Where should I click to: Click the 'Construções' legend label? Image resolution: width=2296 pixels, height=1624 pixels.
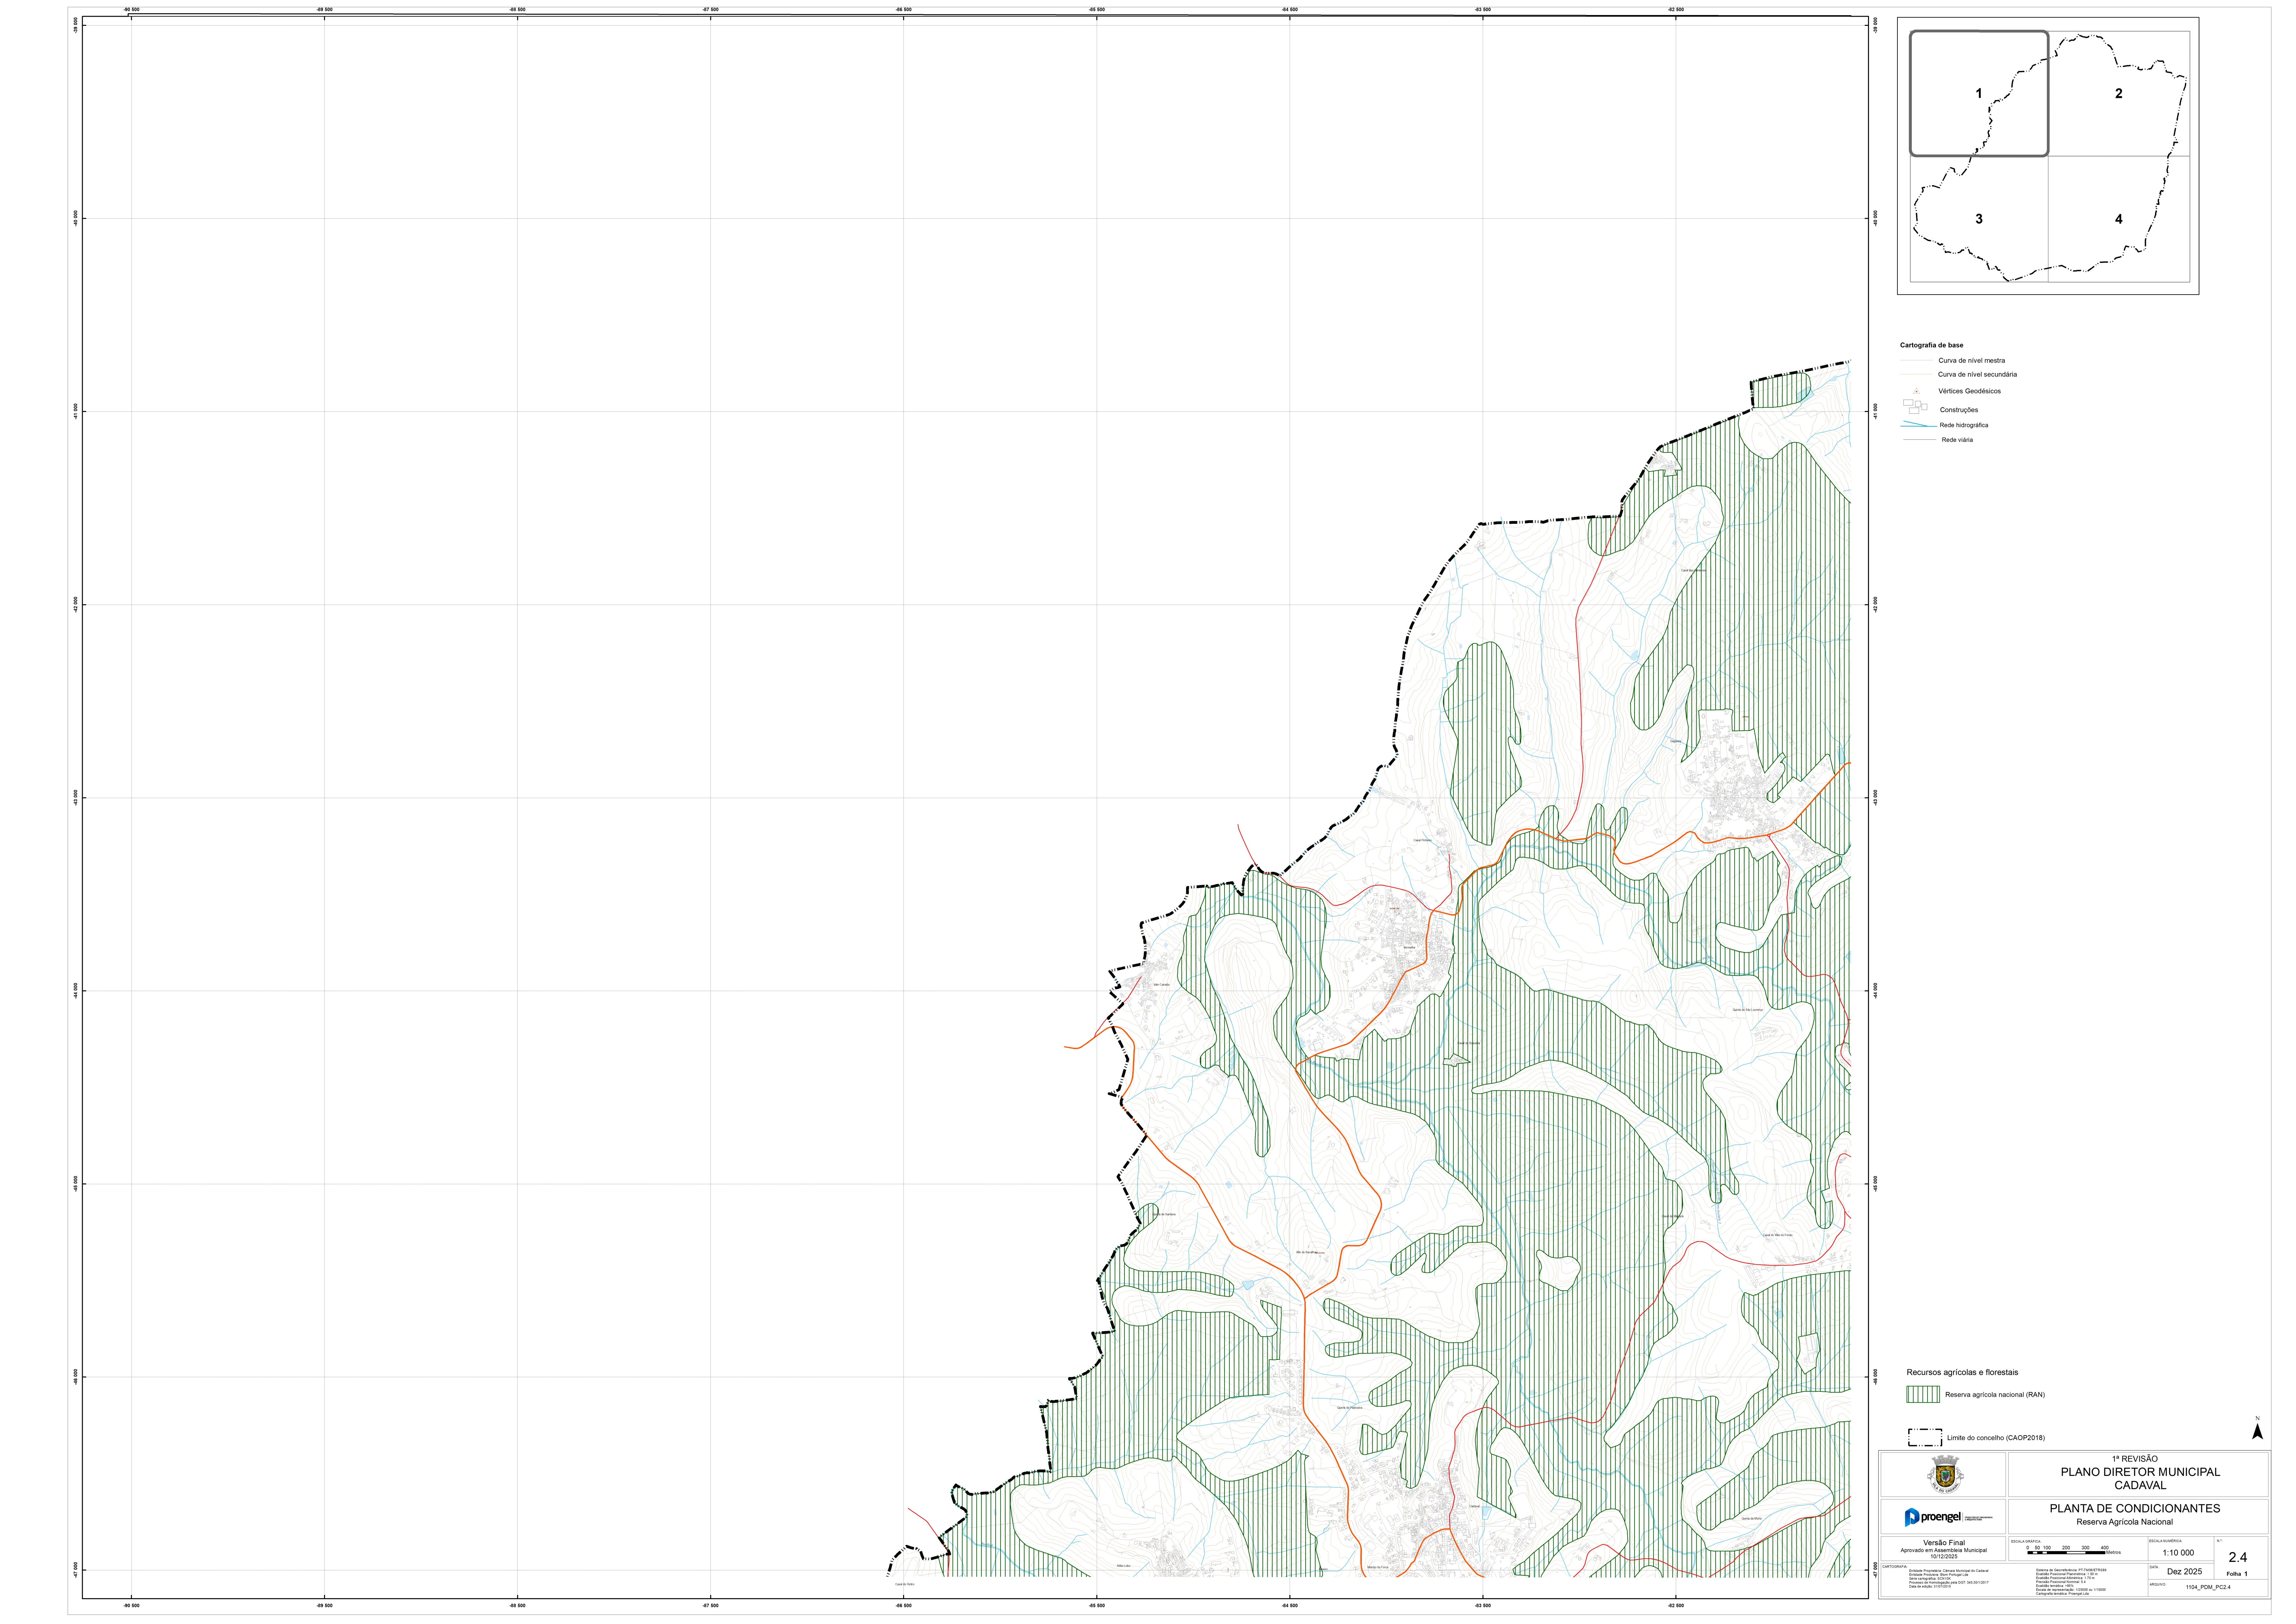coord(1959,410)
